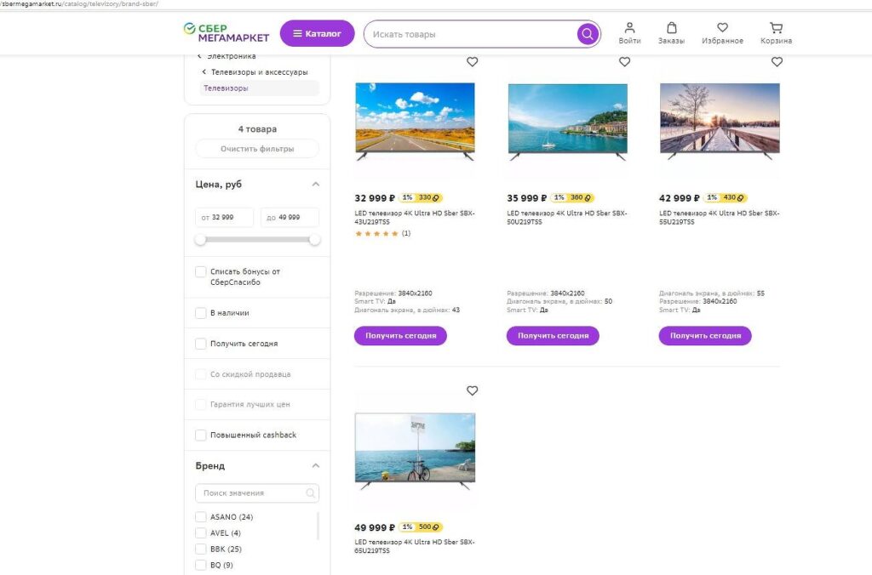Viewport: 872px width, 575px height.
Task: Open SBX-43U219TSS TV thumbnail
Action: pyautogui.click(x=415, y=121)
